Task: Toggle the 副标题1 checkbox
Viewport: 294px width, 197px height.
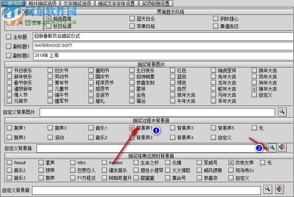Action: pyautogui.click(x=9, y=46)
